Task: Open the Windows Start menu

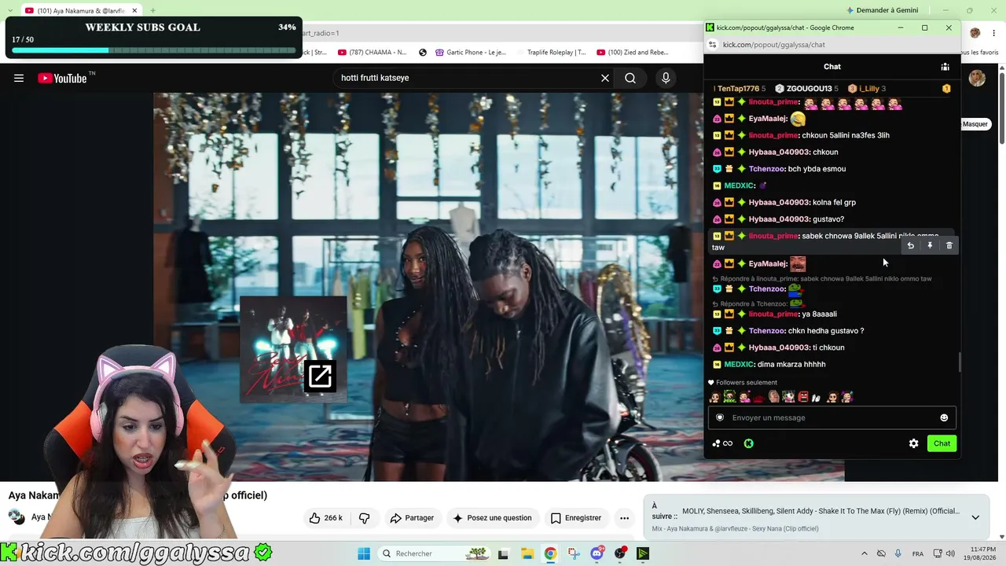Action: [364, 553]
